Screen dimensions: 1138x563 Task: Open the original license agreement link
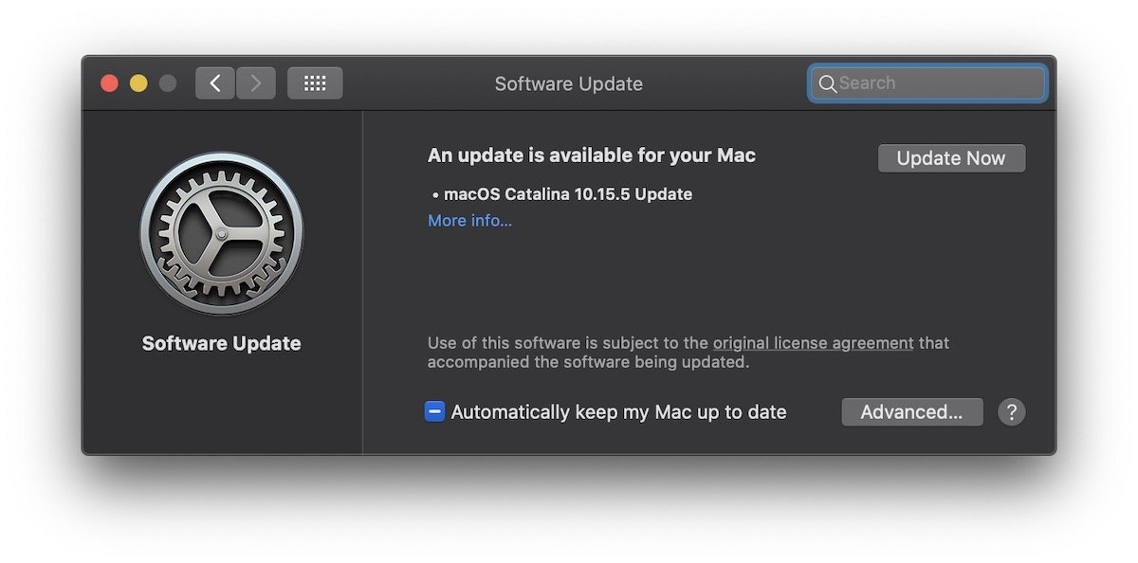pyautogui.click(x=813, y=343)
